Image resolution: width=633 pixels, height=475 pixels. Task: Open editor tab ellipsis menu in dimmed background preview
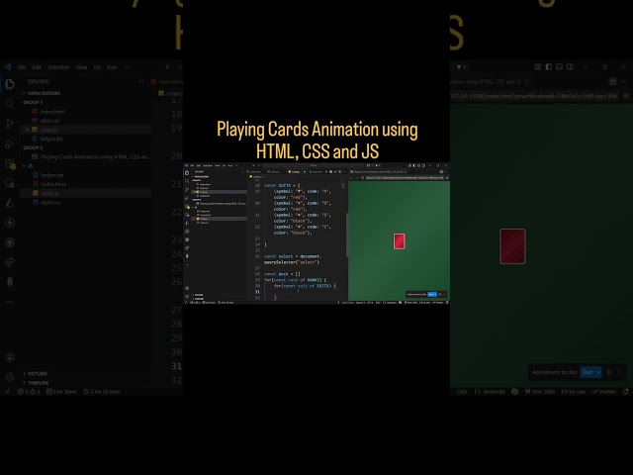coord(624,81)
